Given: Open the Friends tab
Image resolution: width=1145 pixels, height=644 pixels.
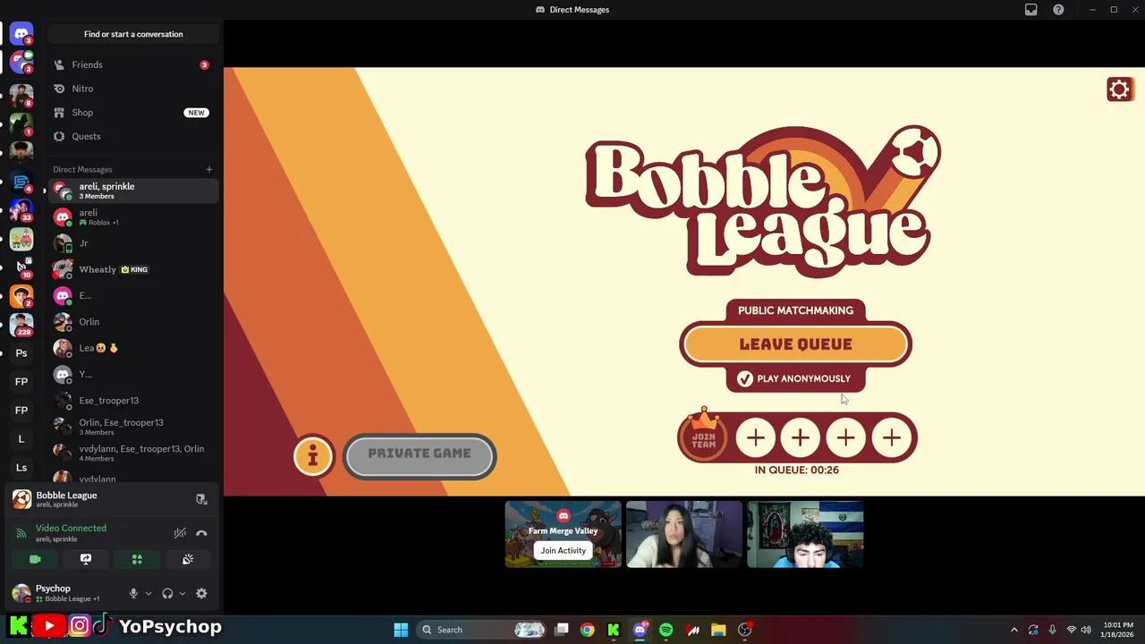Looking at the screenshot, I should (x=133, y=64).
